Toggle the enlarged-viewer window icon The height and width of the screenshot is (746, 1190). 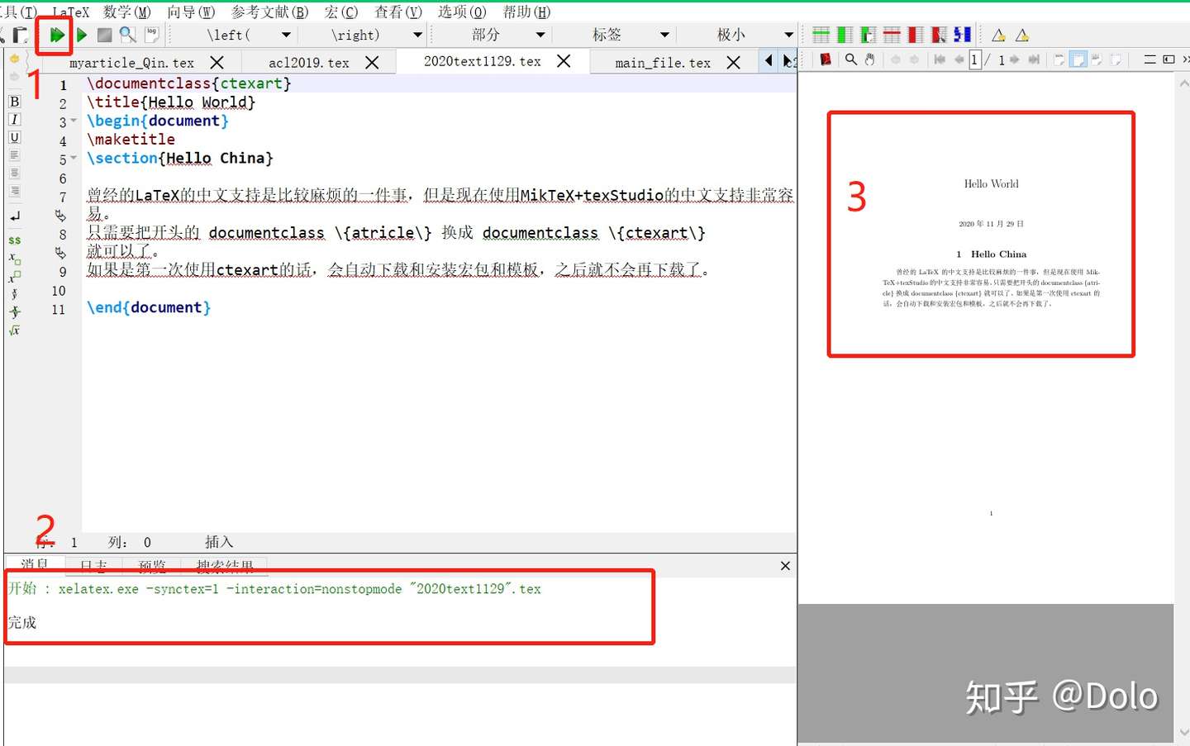click(1169, 59)
